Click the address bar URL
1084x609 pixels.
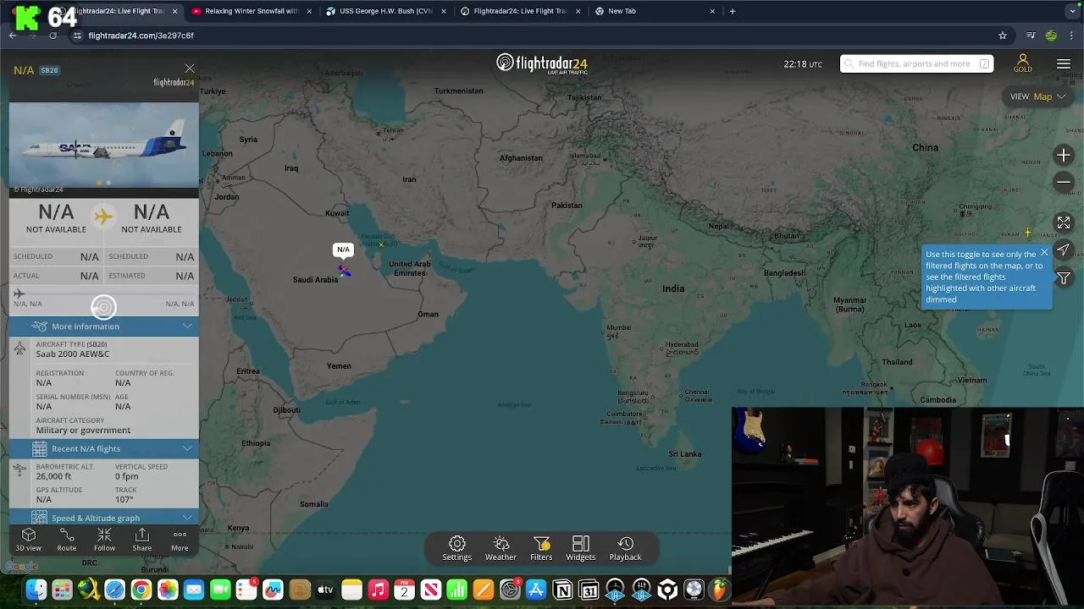point(141,36)
